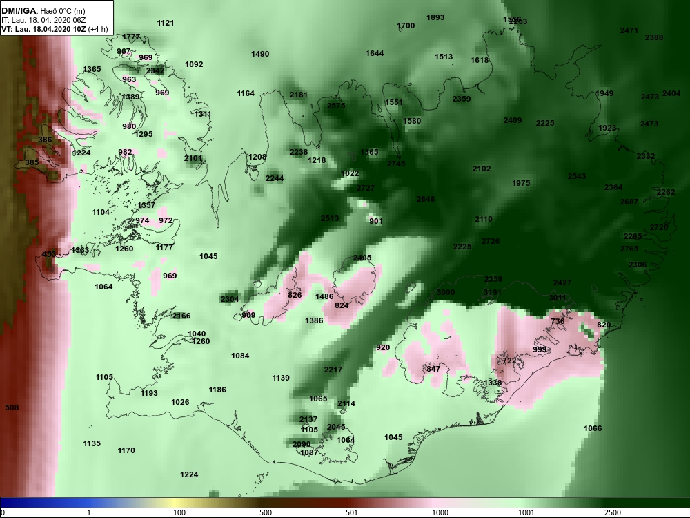Select the map value 2090
690x518 pixels.
coord(302,444)
